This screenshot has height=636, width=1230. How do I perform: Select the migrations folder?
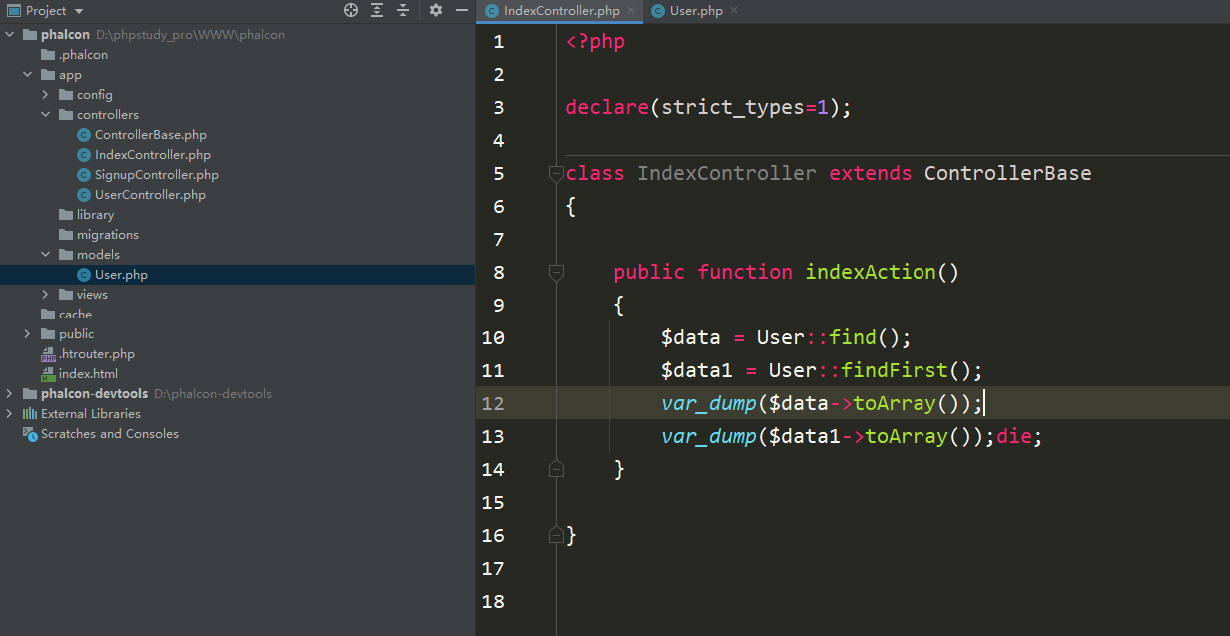tap(107, 234)
